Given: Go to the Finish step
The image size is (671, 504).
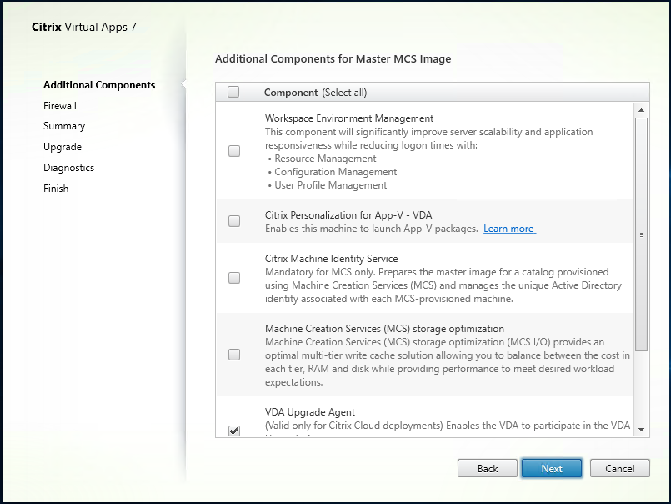Looking at the screenshot, I should tap(56, 188).
